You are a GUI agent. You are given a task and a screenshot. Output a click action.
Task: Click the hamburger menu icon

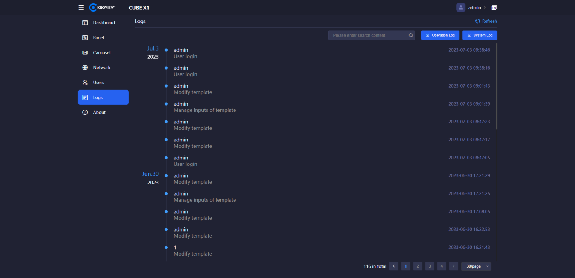point(81,7)
